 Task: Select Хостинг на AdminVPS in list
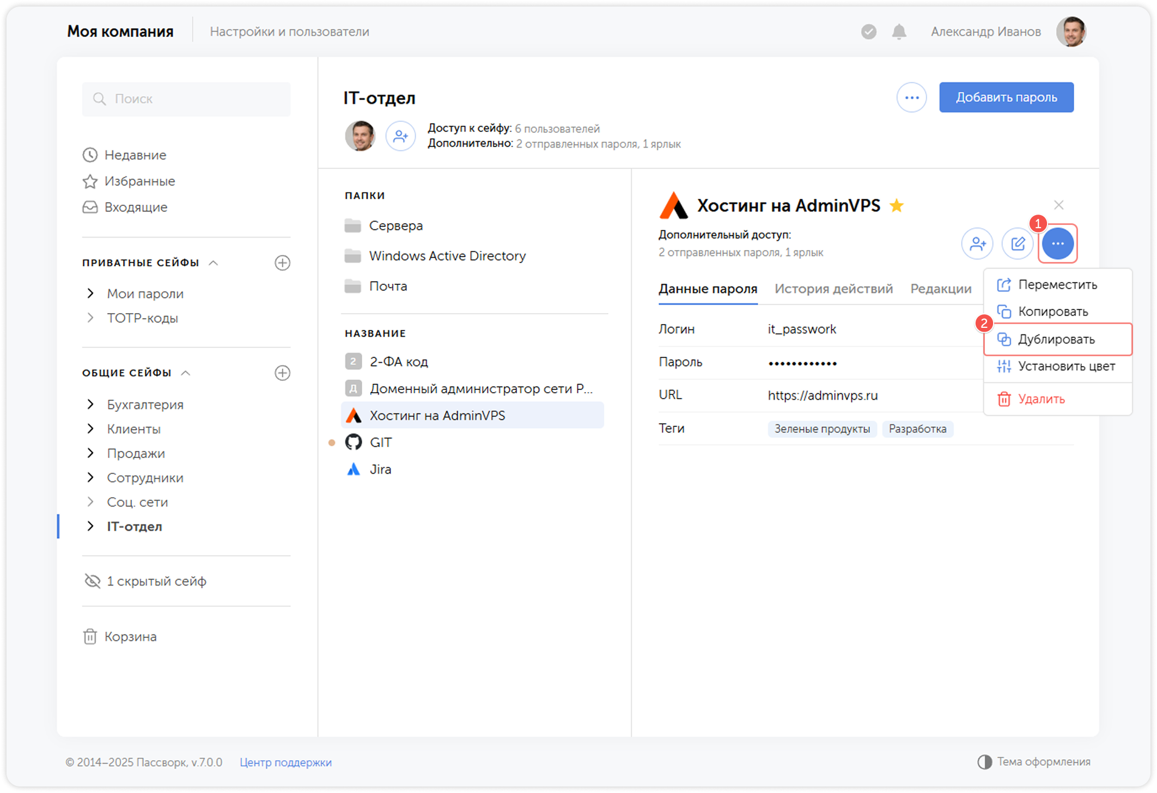(x=473, y=416)
